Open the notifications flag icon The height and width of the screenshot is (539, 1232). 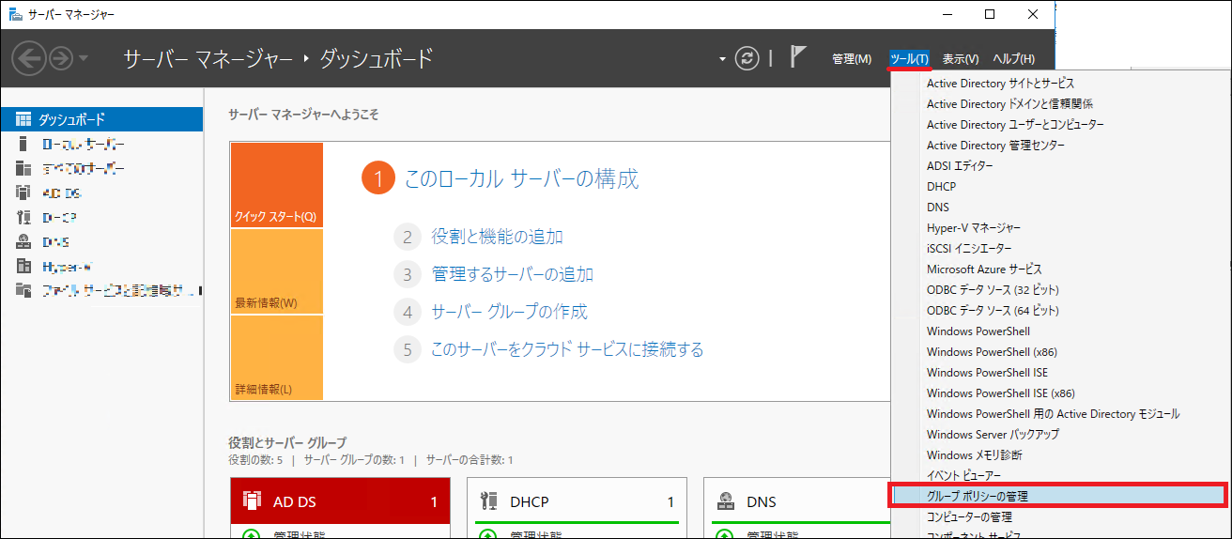[x=797, y=58]
